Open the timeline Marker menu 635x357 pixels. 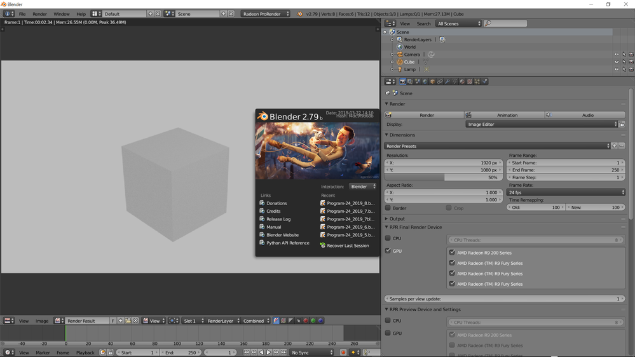pyautogui.click(x=43, y=353)
